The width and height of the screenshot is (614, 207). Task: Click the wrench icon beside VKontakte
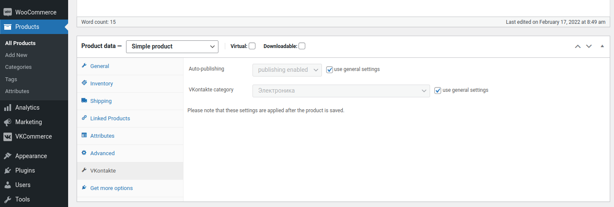pos(84,170)
